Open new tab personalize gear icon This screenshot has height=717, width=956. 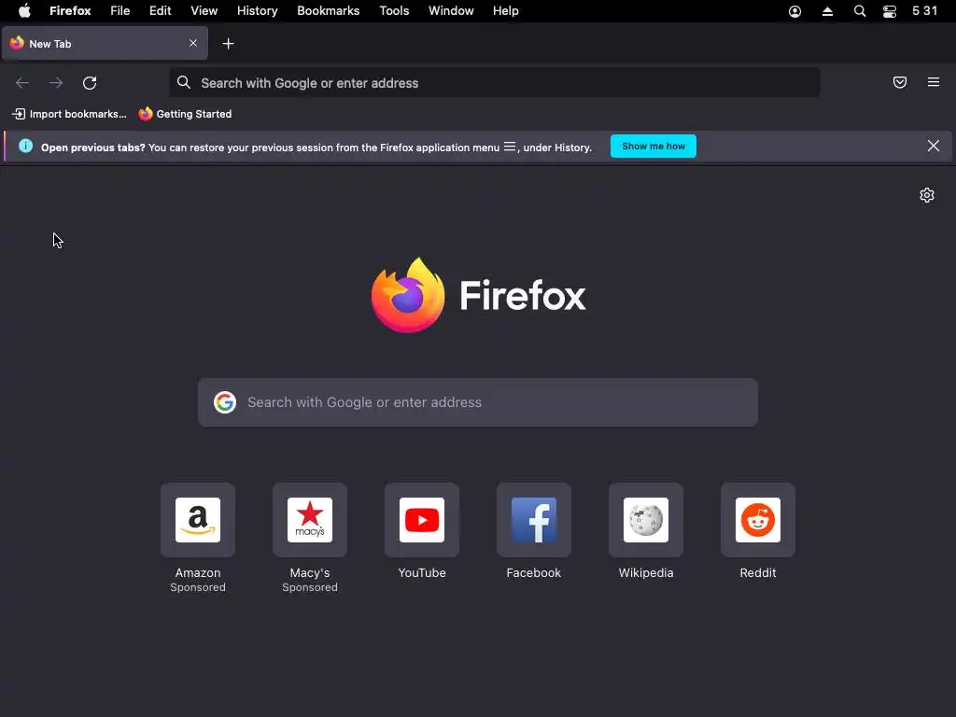[x=927, y=195]
